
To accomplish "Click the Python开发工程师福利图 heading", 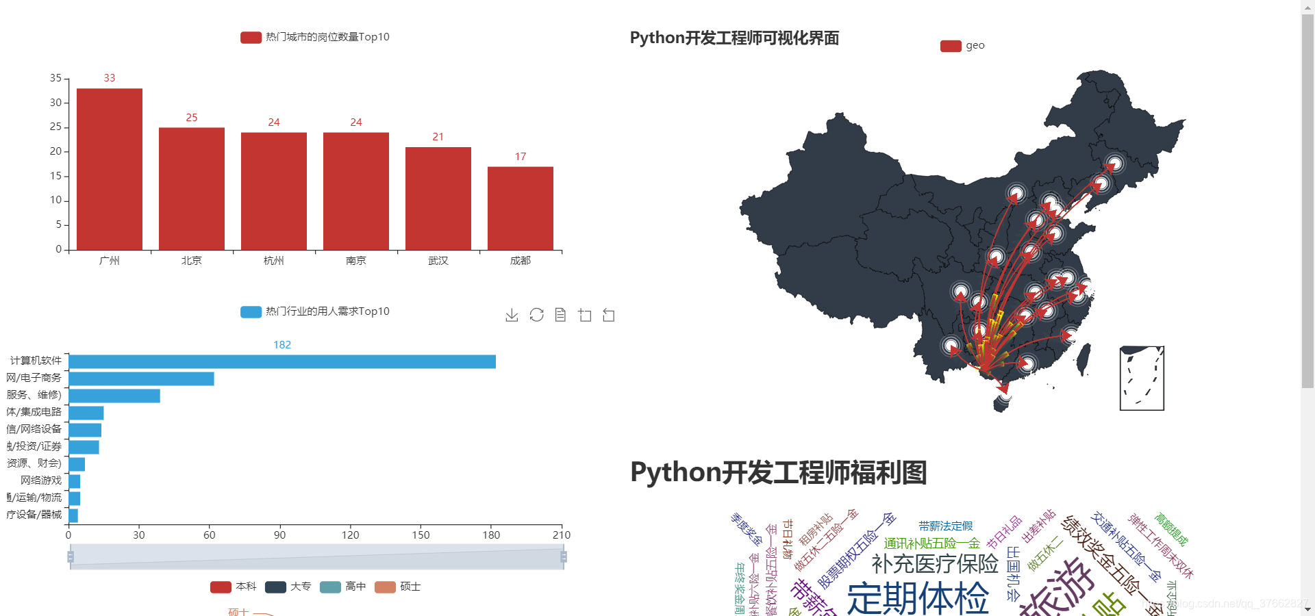I will pos(779,472).
